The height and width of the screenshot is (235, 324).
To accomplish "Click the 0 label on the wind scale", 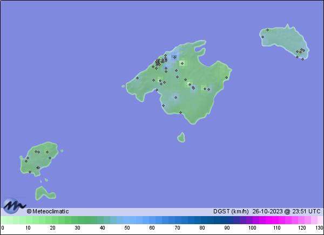I will (3, 228).
